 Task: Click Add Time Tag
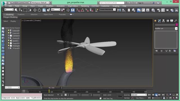coord(108,98)
